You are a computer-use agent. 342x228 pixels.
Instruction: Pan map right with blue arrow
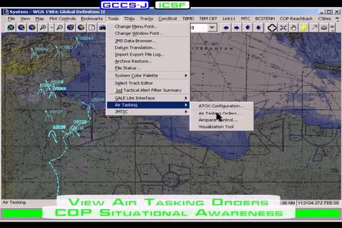click(237, 28)
